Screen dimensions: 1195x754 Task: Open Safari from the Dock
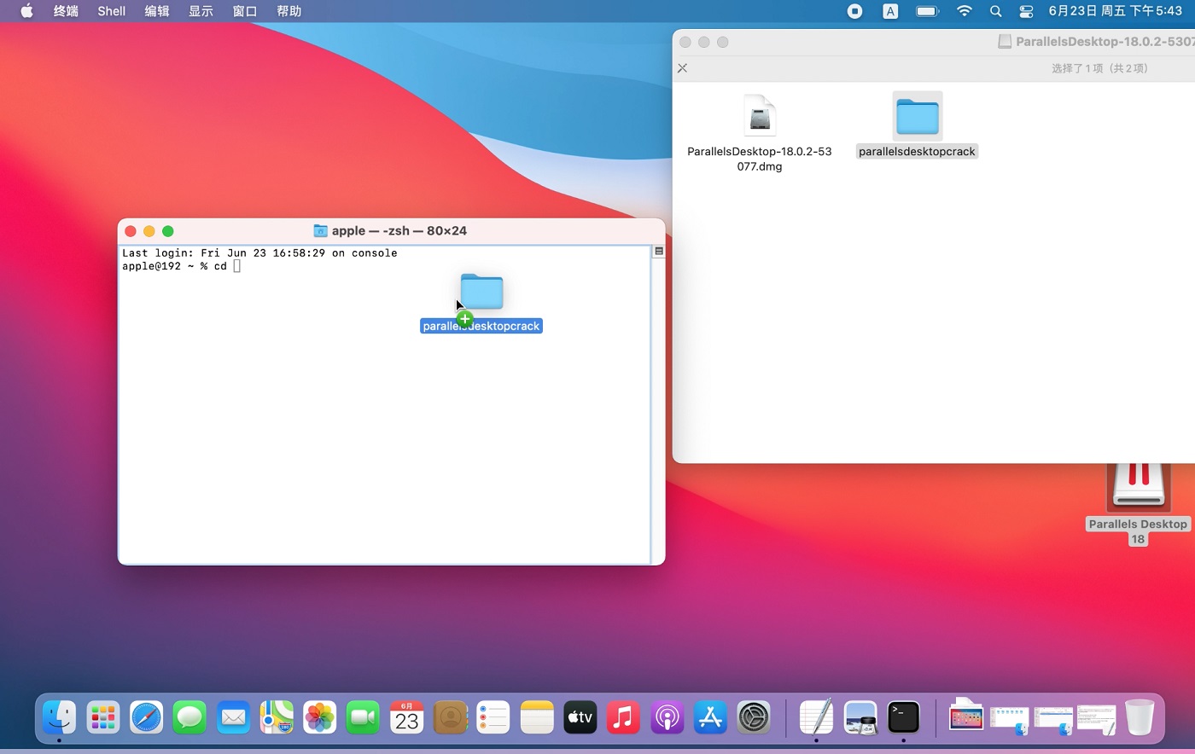tap(147, 717)
